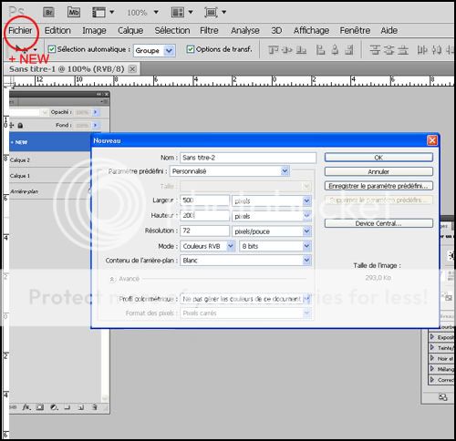This screenshot has height=441, width=456.
Task: Create a new group icon in Layers panel
Action: tap(67, 407)
